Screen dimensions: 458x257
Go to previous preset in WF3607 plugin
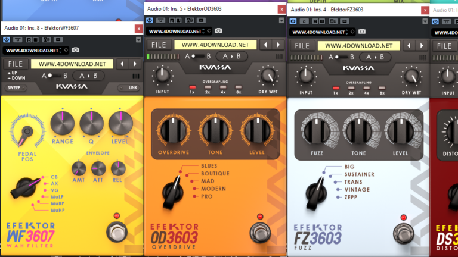tap(122, 64)
